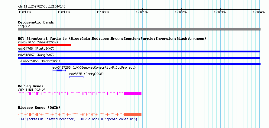Screen dimensions: 269x128
Task: Click the esv3427283 variant glyph
Action: pyautogui.click(x=59, y=70)
